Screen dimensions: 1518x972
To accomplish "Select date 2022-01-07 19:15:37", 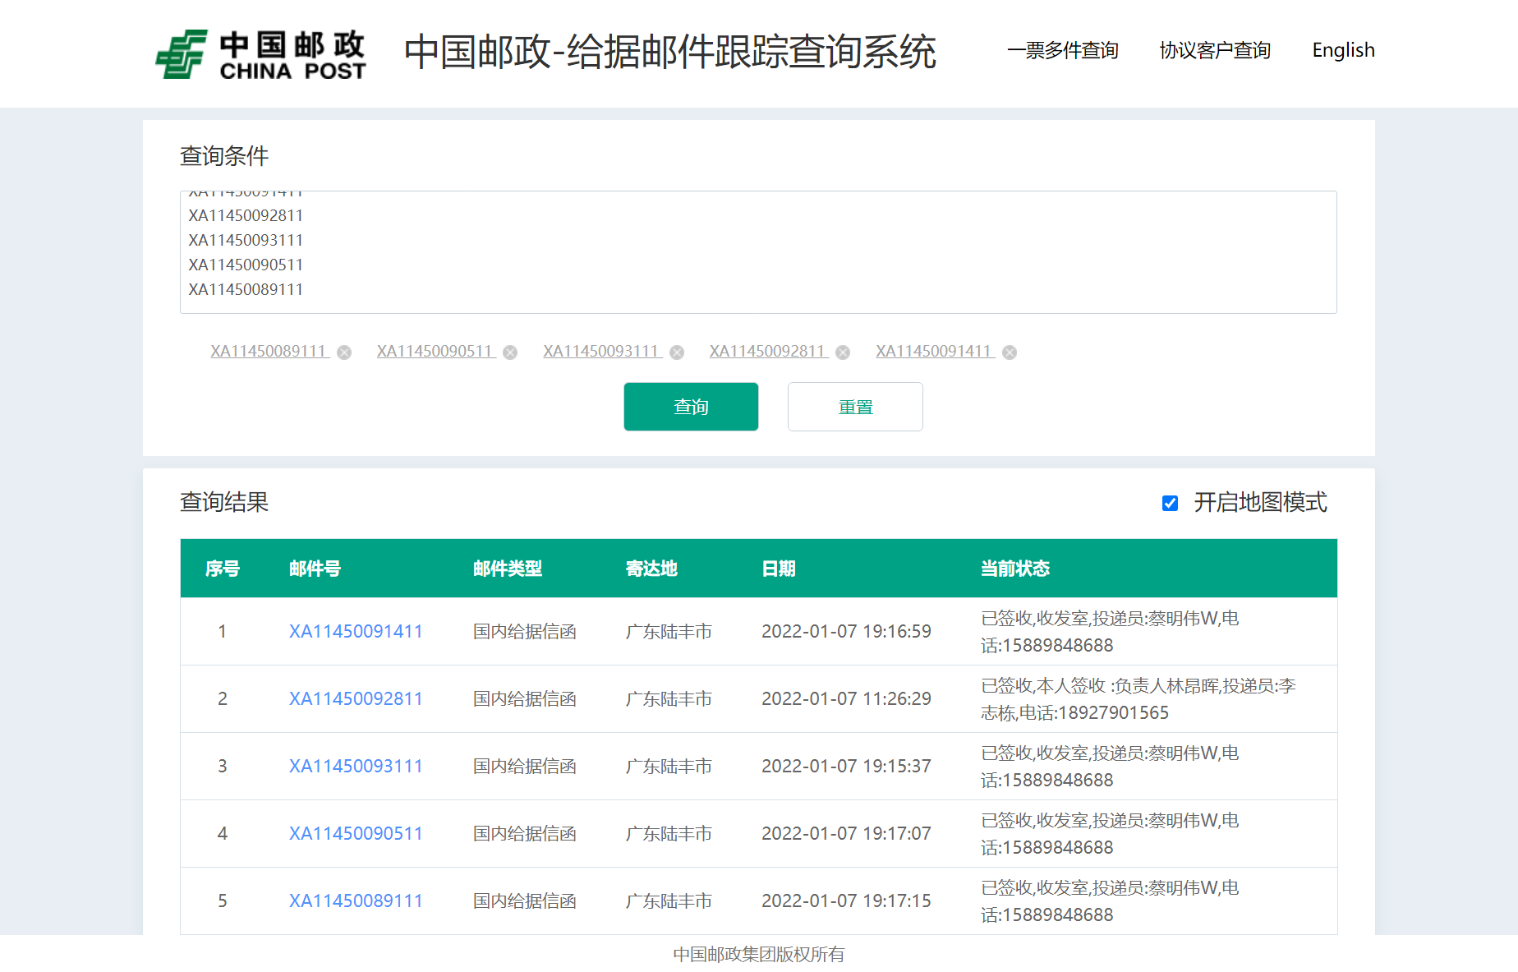I will coord(846,766).
